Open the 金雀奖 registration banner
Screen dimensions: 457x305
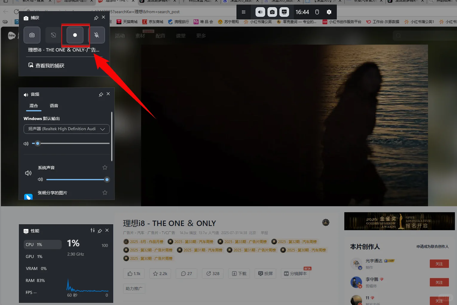click(x=399, y=221)
